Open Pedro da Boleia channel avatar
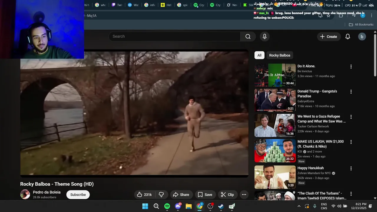This screenshot has width=377, height=212. pyautogui.click(x=25, y=194)
